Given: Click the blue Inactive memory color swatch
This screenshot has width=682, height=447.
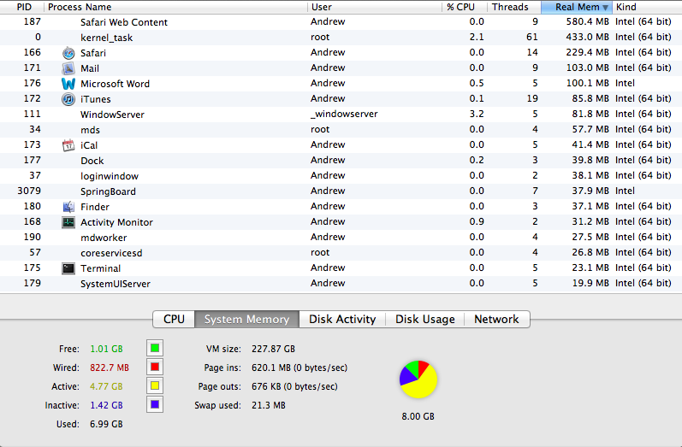Looking at the screenshot, I should (x=155, y=404).
